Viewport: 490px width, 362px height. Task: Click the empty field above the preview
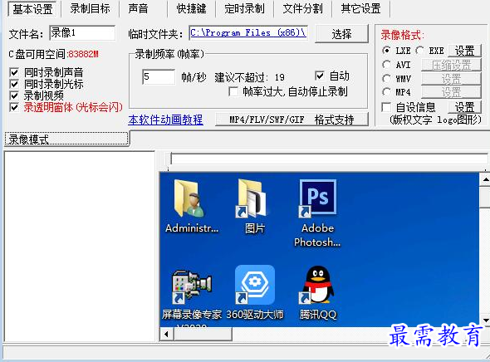click(330, 159)
